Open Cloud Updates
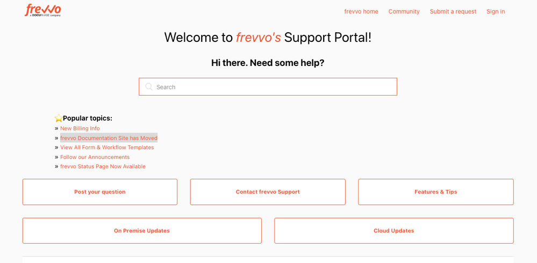Screen dimensions: 537x263 pos(394,230)
